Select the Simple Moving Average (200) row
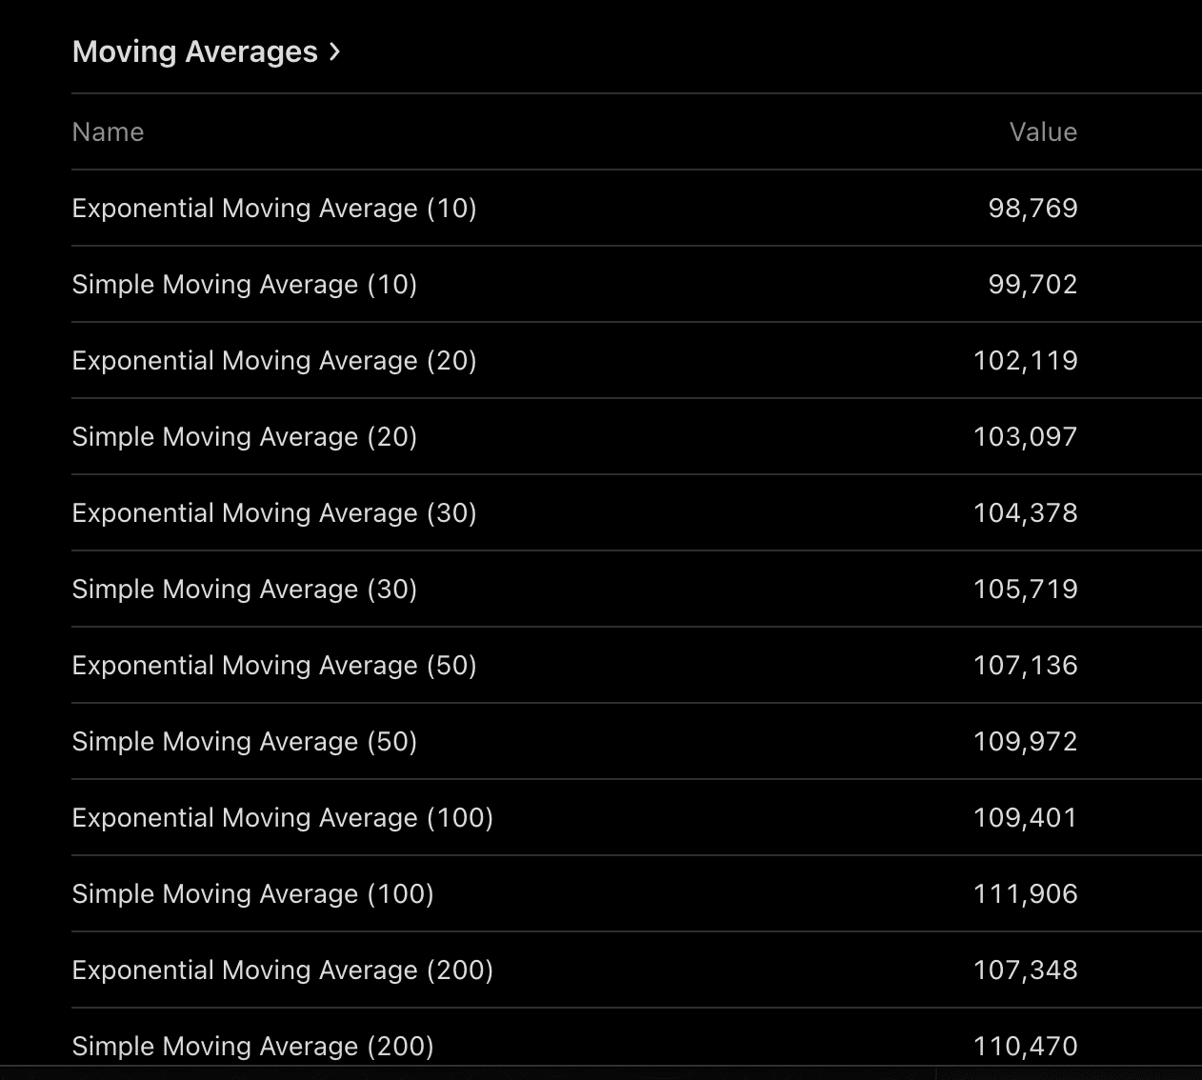Screen dimensions: 1202x1080 coord(253,1046)
